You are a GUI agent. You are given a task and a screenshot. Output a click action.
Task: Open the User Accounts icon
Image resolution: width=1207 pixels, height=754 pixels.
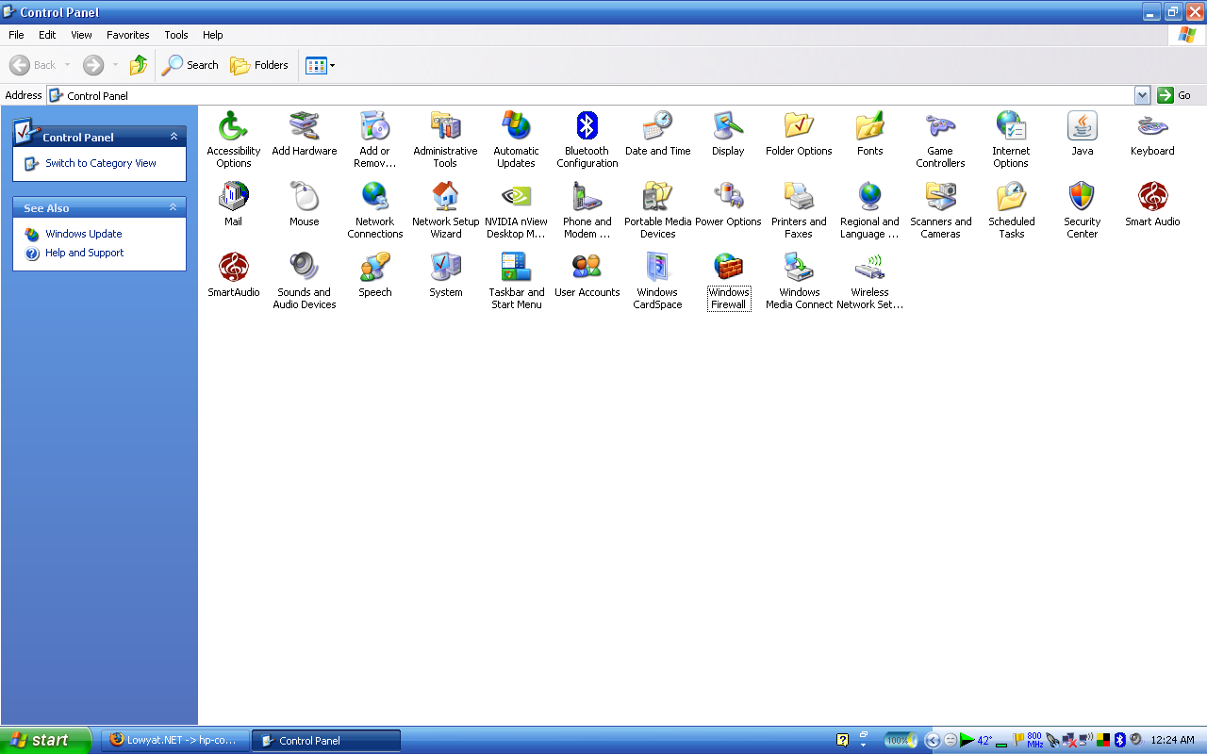587,269
